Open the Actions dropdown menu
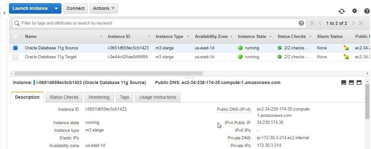This screenshot has width=371, height=149. tap(104, 9)
